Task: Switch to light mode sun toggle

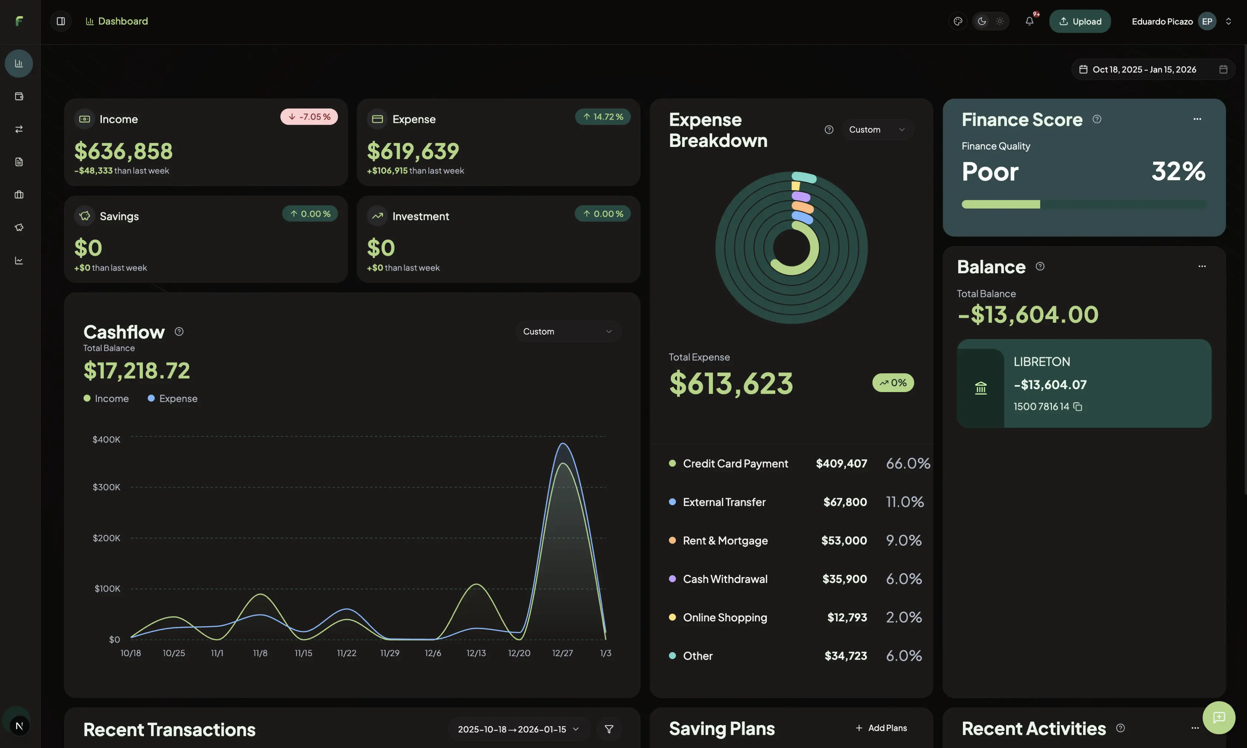Action: 1000,21
